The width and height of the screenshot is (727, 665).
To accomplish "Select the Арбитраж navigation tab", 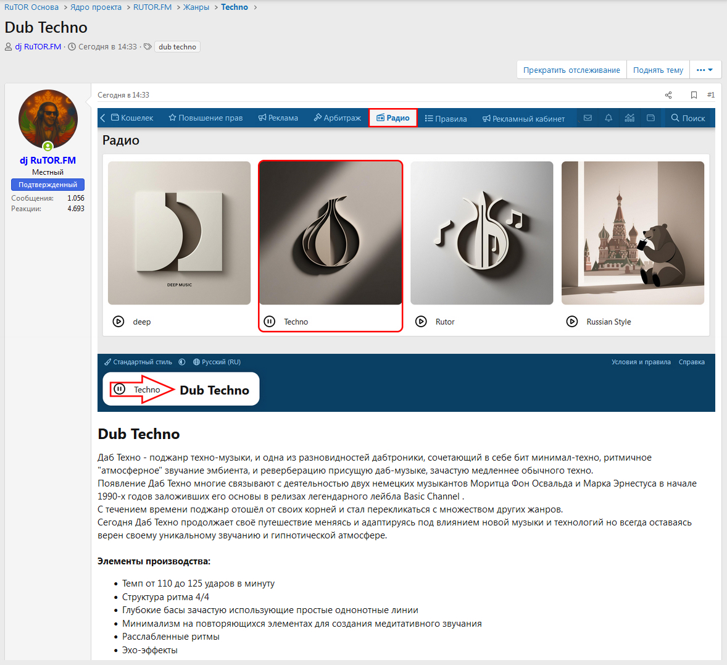I will [x=337, y=118].
